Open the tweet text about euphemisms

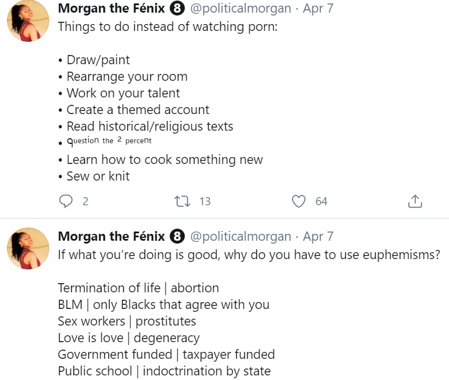click(x=249, y=254)
